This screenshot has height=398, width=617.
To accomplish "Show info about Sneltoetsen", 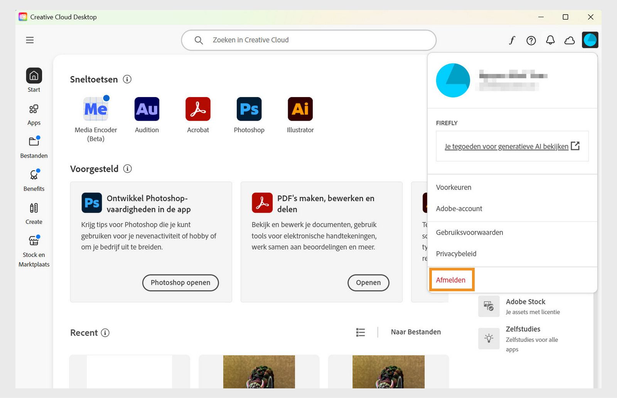I will point(127,79).
